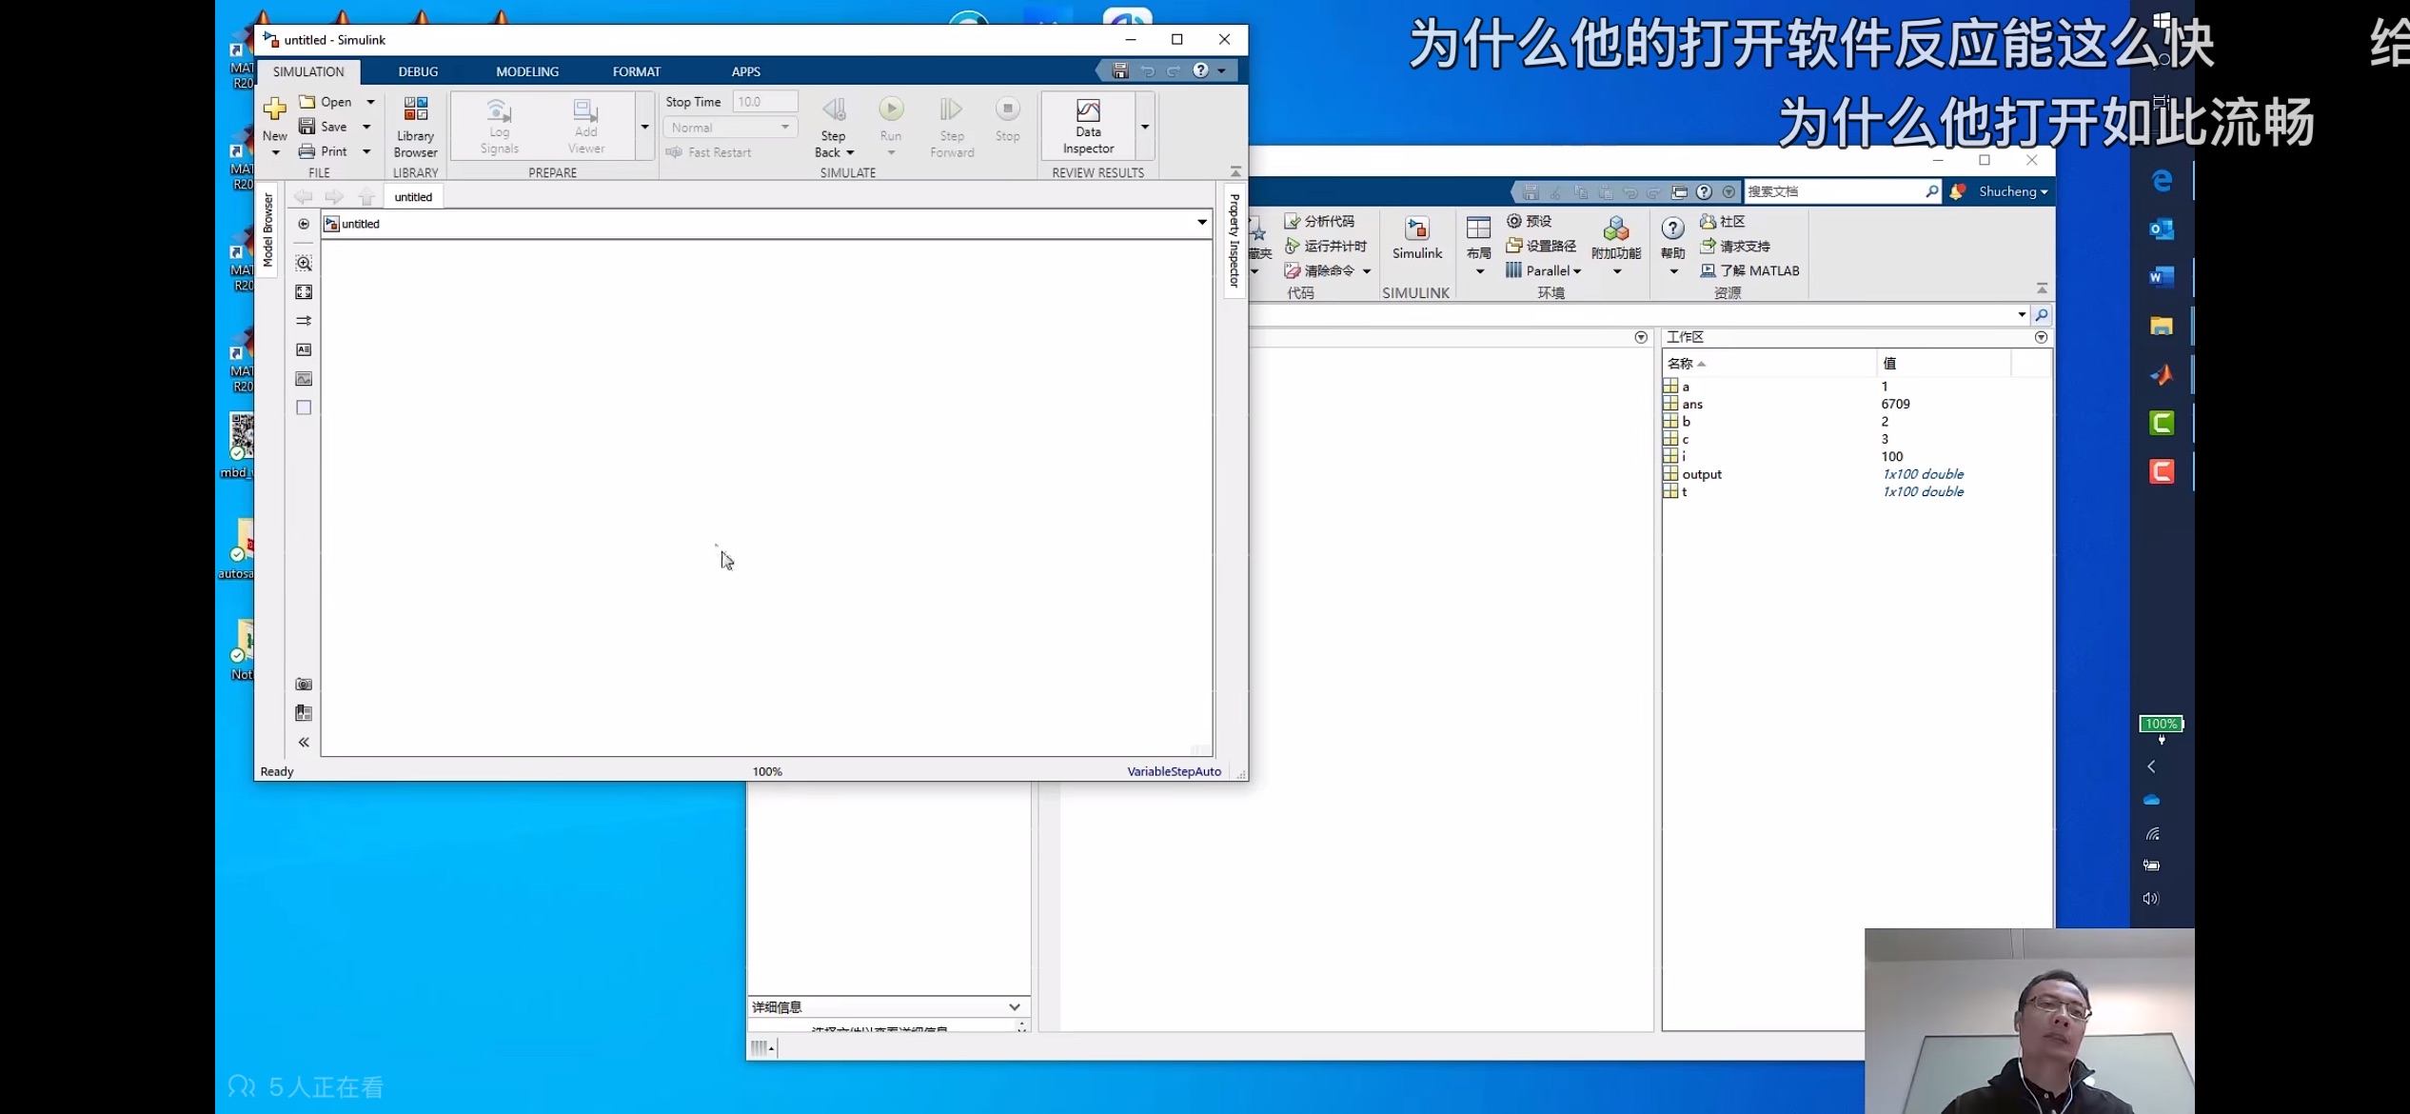Viewport: 2410px width, 1114px height.
Task: Click the Stop Time input field
Action: click(765, 101)
